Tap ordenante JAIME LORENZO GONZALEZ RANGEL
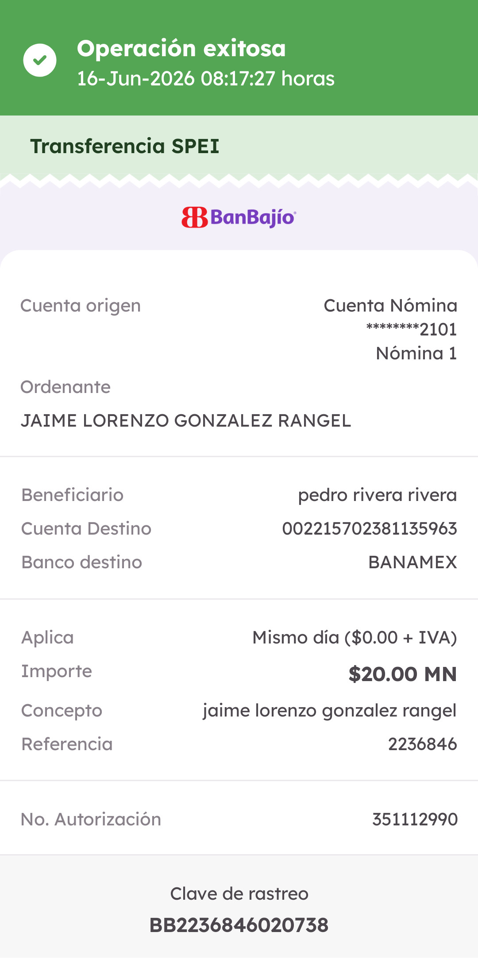 tap(186, 421)
